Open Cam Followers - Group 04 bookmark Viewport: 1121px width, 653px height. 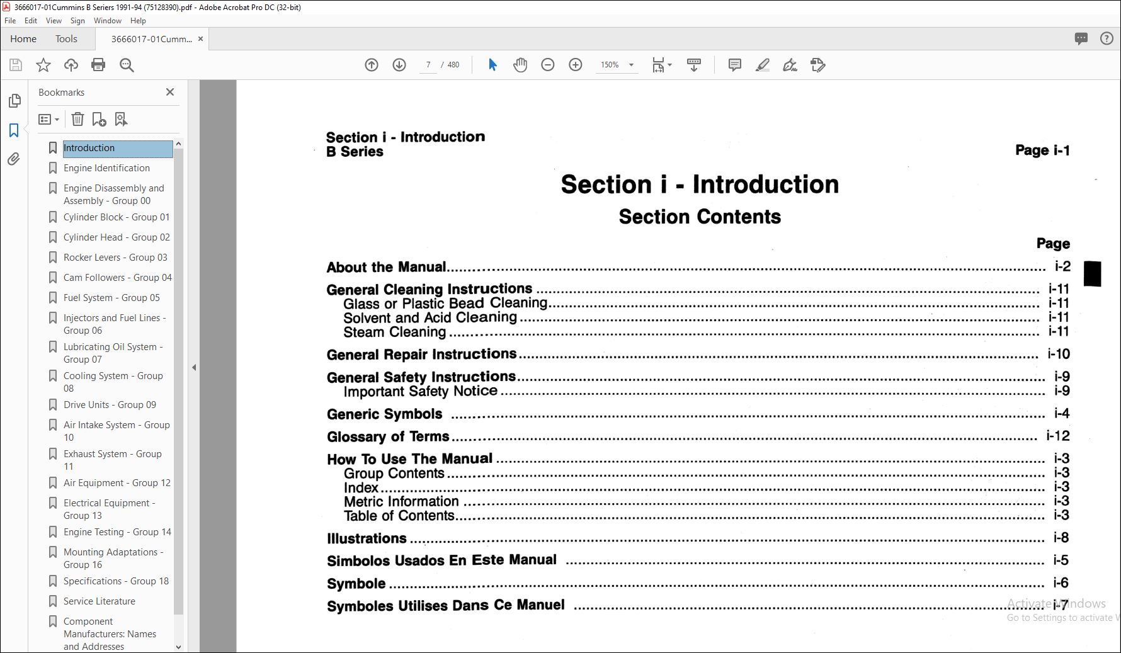coord(118,278)
